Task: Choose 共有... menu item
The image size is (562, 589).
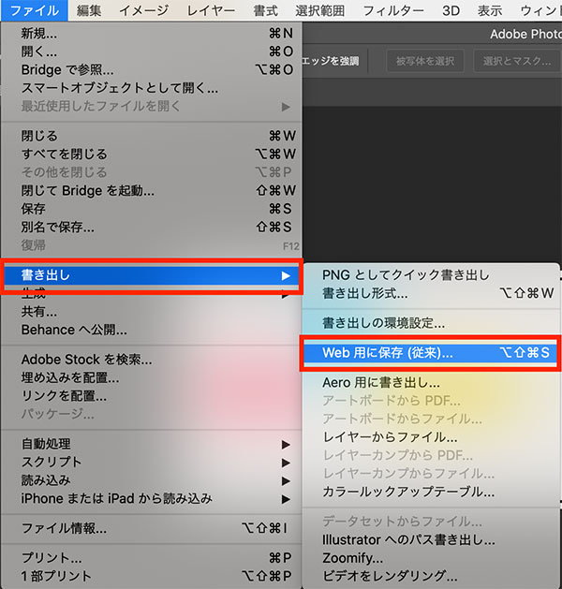Action: 152,312
